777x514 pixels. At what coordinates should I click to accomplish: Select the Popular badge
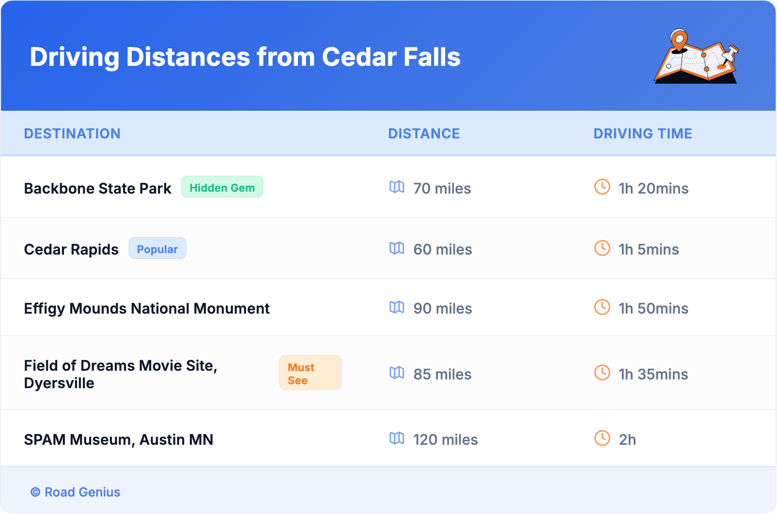(157, 249)
